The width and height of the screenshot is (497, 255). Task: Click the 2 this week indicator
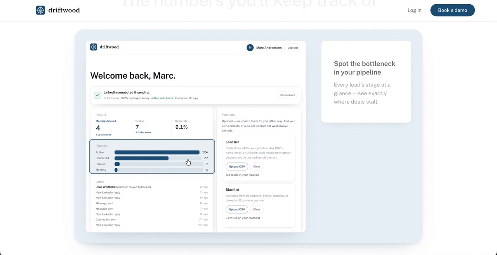pos(103,135)
